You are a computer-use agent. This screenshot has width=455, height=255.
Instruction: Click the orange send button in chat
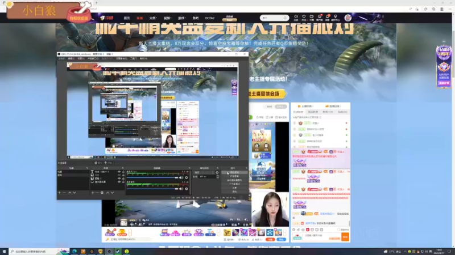click(x=345, y=237)
